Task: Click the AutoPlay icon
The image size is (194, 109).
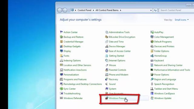Action: point(152,32)
